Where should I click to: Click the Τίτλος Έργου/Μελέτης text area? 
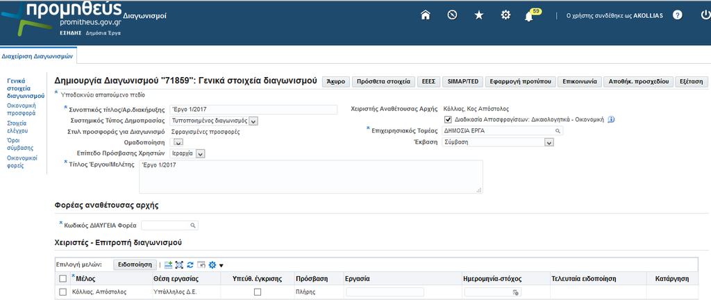pos(310,177)
